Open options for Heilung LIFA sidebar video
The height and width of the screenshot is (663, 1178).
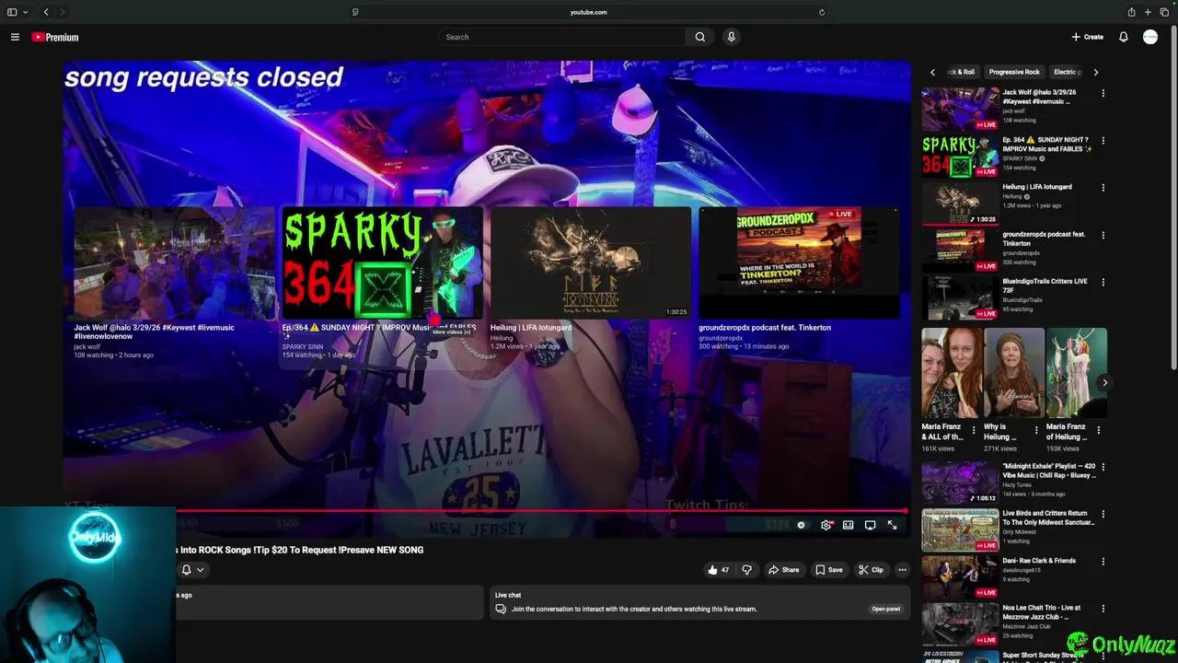pos(1103,188)
